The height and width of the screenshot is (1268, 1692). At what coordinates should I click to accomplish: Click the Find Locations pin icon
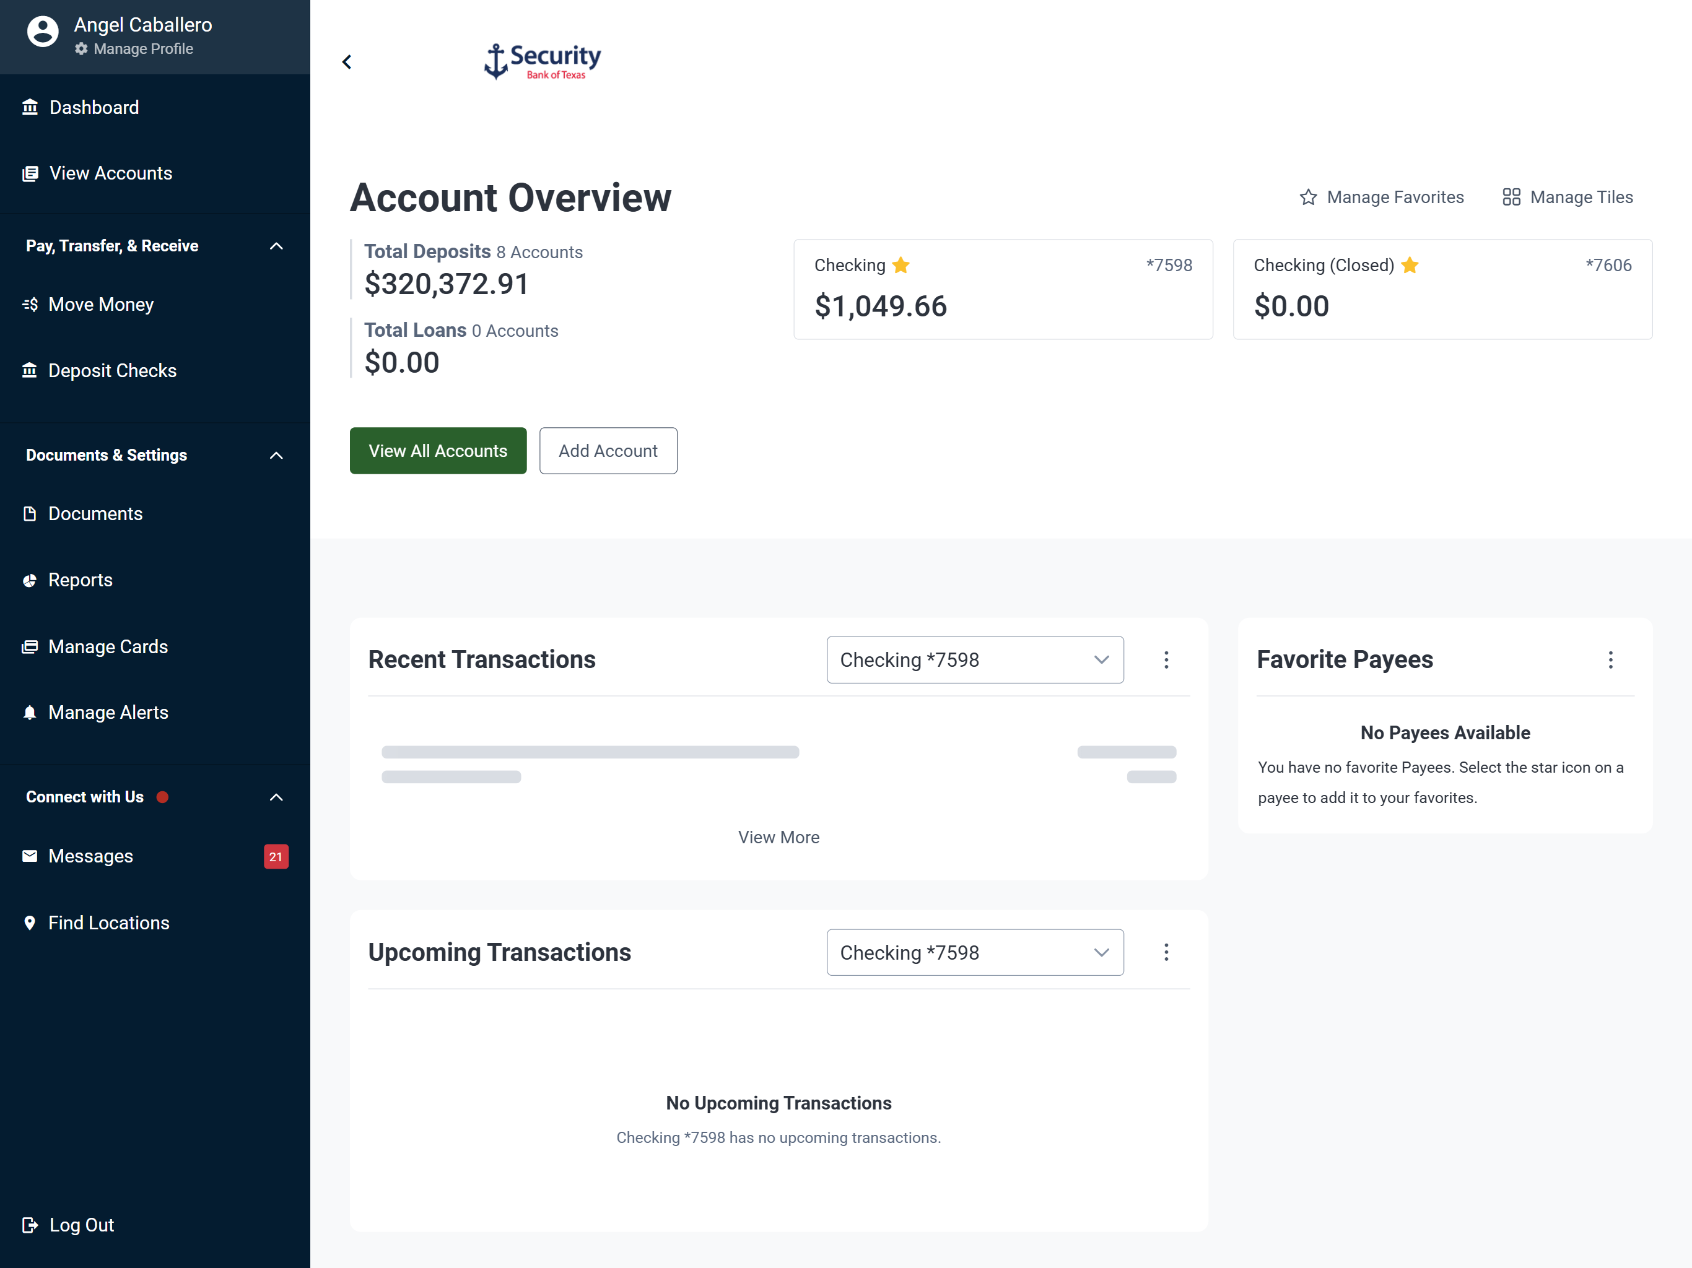click(30, 923)
